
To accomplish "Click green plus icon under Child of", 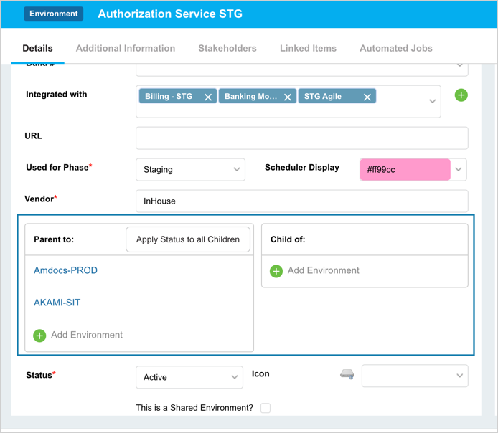I will [x=276, y=271].
